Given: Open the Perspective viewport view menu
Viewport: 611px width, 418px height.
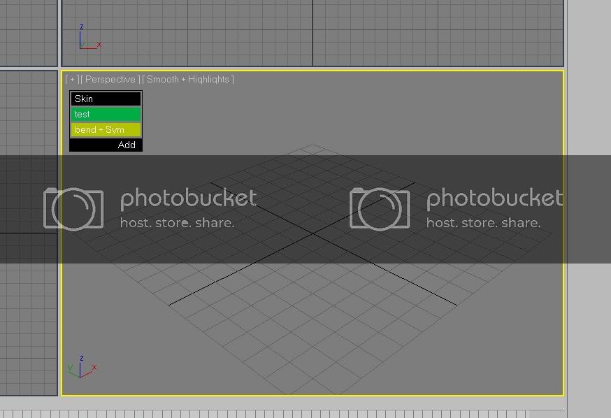Looking at the screenshot, I should (110, 80).
